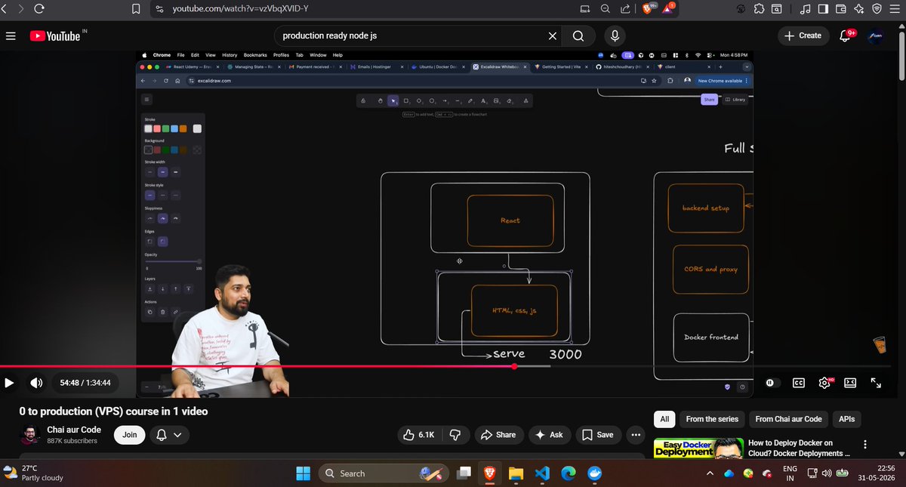The width and height of the screenshot is (906, 487).
Task: Start voice search with the microphone
Action: click(x=615, y=35)
